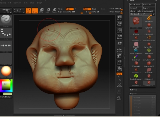Toggle Zadd sculpt mode
The height and width of the screenshot is (117, 160).
pos(87,9)
